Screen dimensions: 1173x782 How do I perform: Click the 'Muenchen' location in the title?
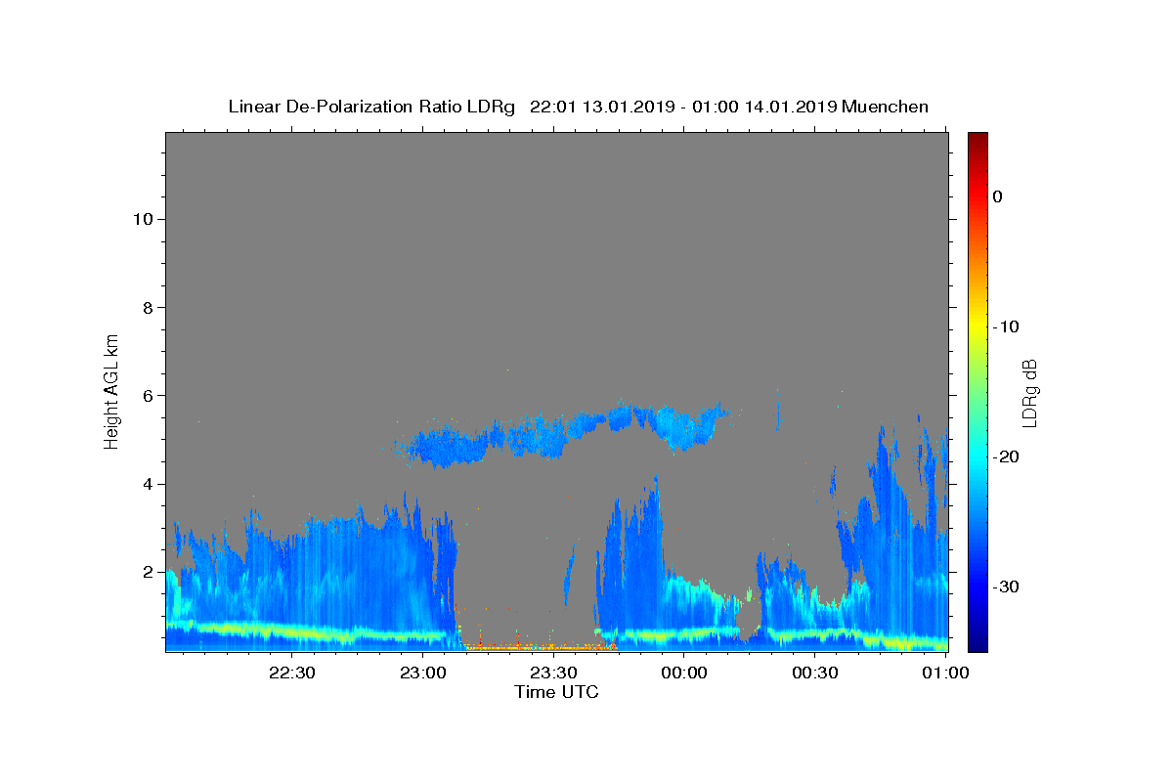point(886,107)
